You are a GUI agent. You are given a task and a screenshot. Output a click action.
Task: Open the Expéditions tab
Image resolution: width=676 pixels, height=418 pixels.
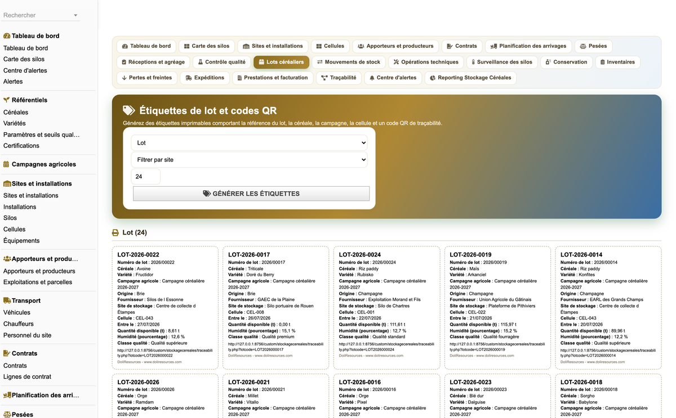tap(205, 78)
